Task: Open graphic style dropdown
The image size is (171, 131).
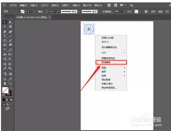Action: [x=140, y=11]
